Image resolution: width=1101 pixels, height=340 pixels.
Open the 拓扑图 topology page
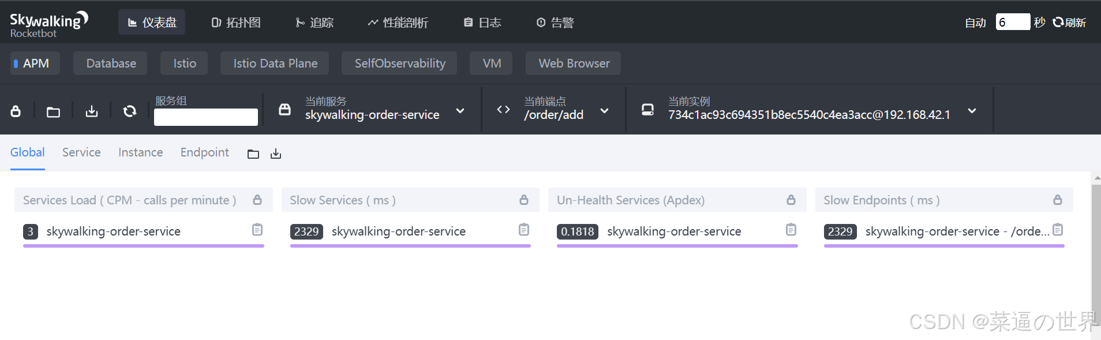(236, 23)
